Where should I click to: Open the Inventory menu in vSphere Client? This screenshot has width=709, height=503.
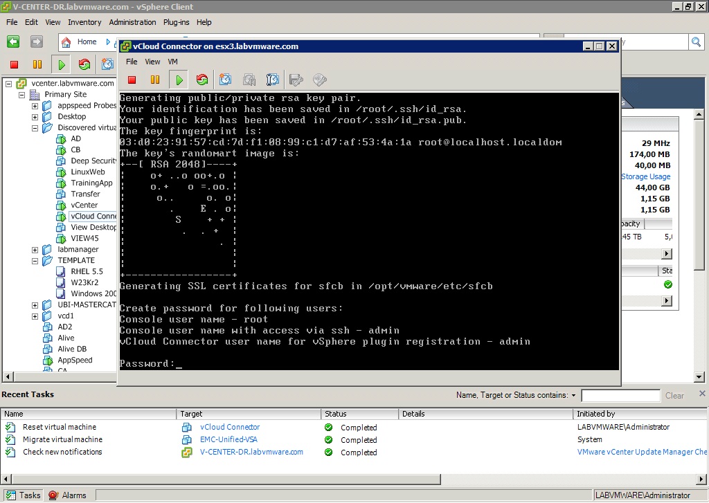[x=84, y=22]
